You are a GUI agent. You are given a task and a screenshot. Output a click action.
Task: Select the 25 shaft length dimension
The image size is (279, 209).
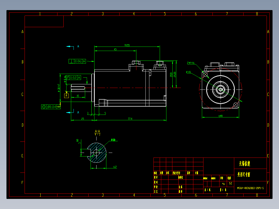coord(83,119)
